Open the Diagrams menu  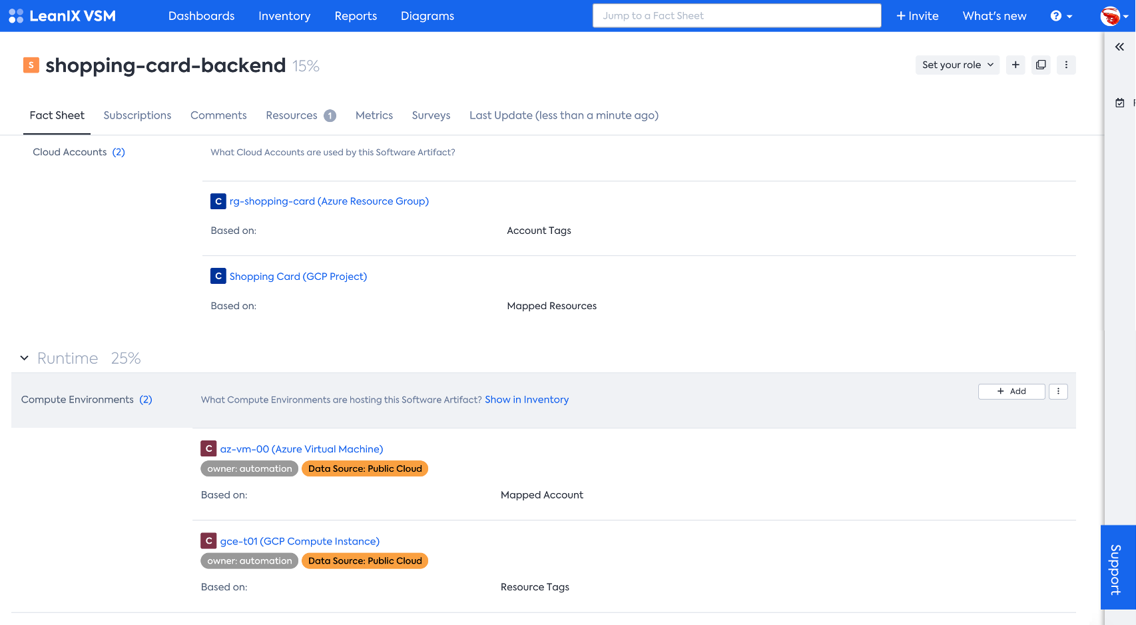tap(427, 16)
